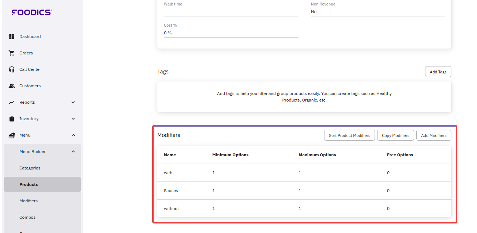Click the Foodics logo
This screenshot has height=233, width=477.
click(32, 12)
